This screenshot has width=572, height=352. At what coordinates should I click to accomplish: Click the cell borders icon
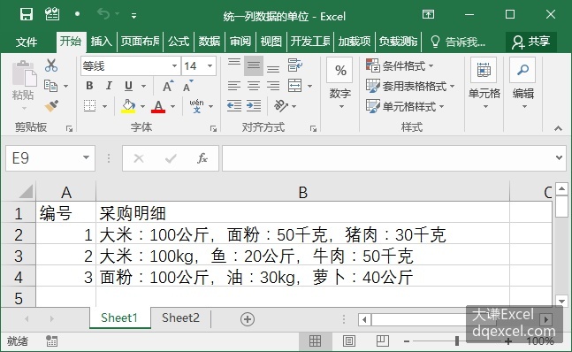(x=90, y=106)
